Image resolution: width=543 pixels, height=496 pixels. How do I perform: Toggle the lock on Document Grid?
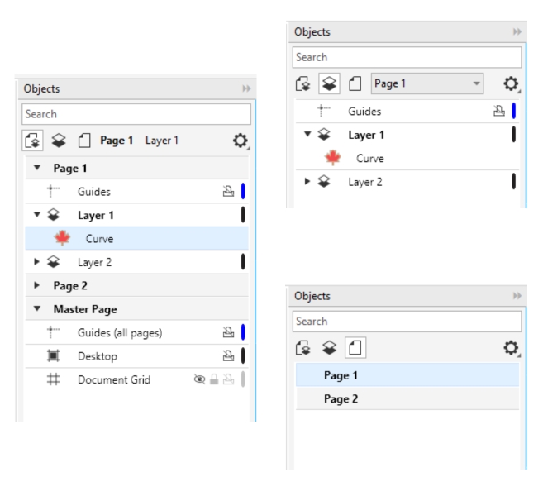point(212,380)
